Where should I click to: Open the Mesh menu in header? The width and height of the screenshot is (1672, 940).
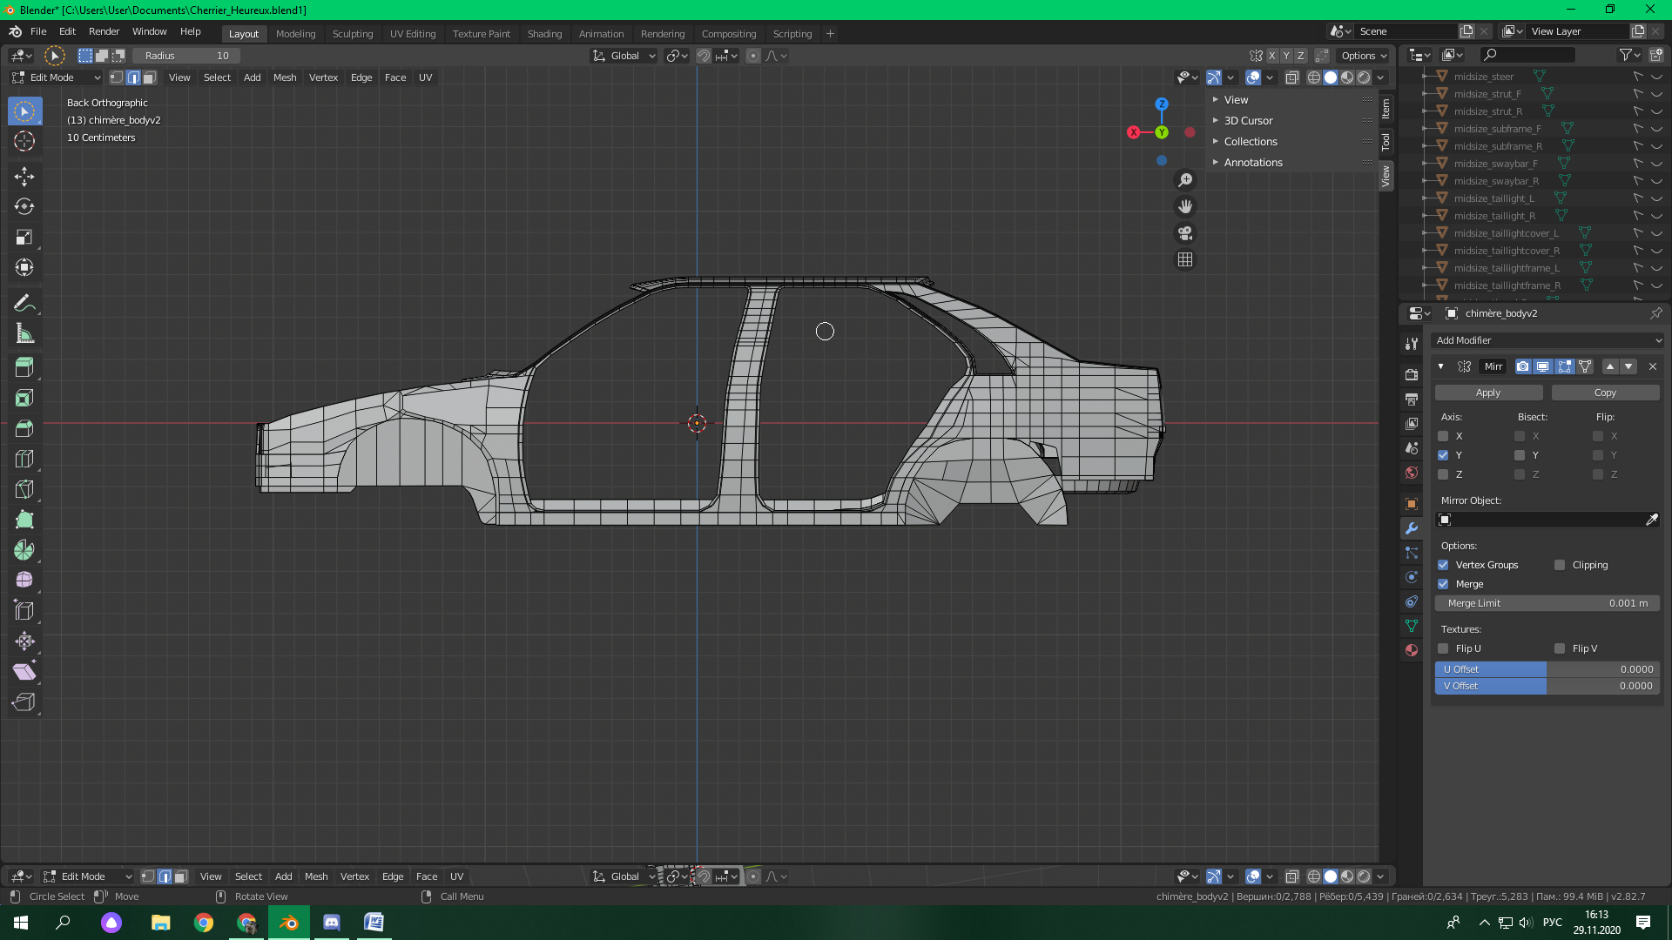[x=285, y=77]
